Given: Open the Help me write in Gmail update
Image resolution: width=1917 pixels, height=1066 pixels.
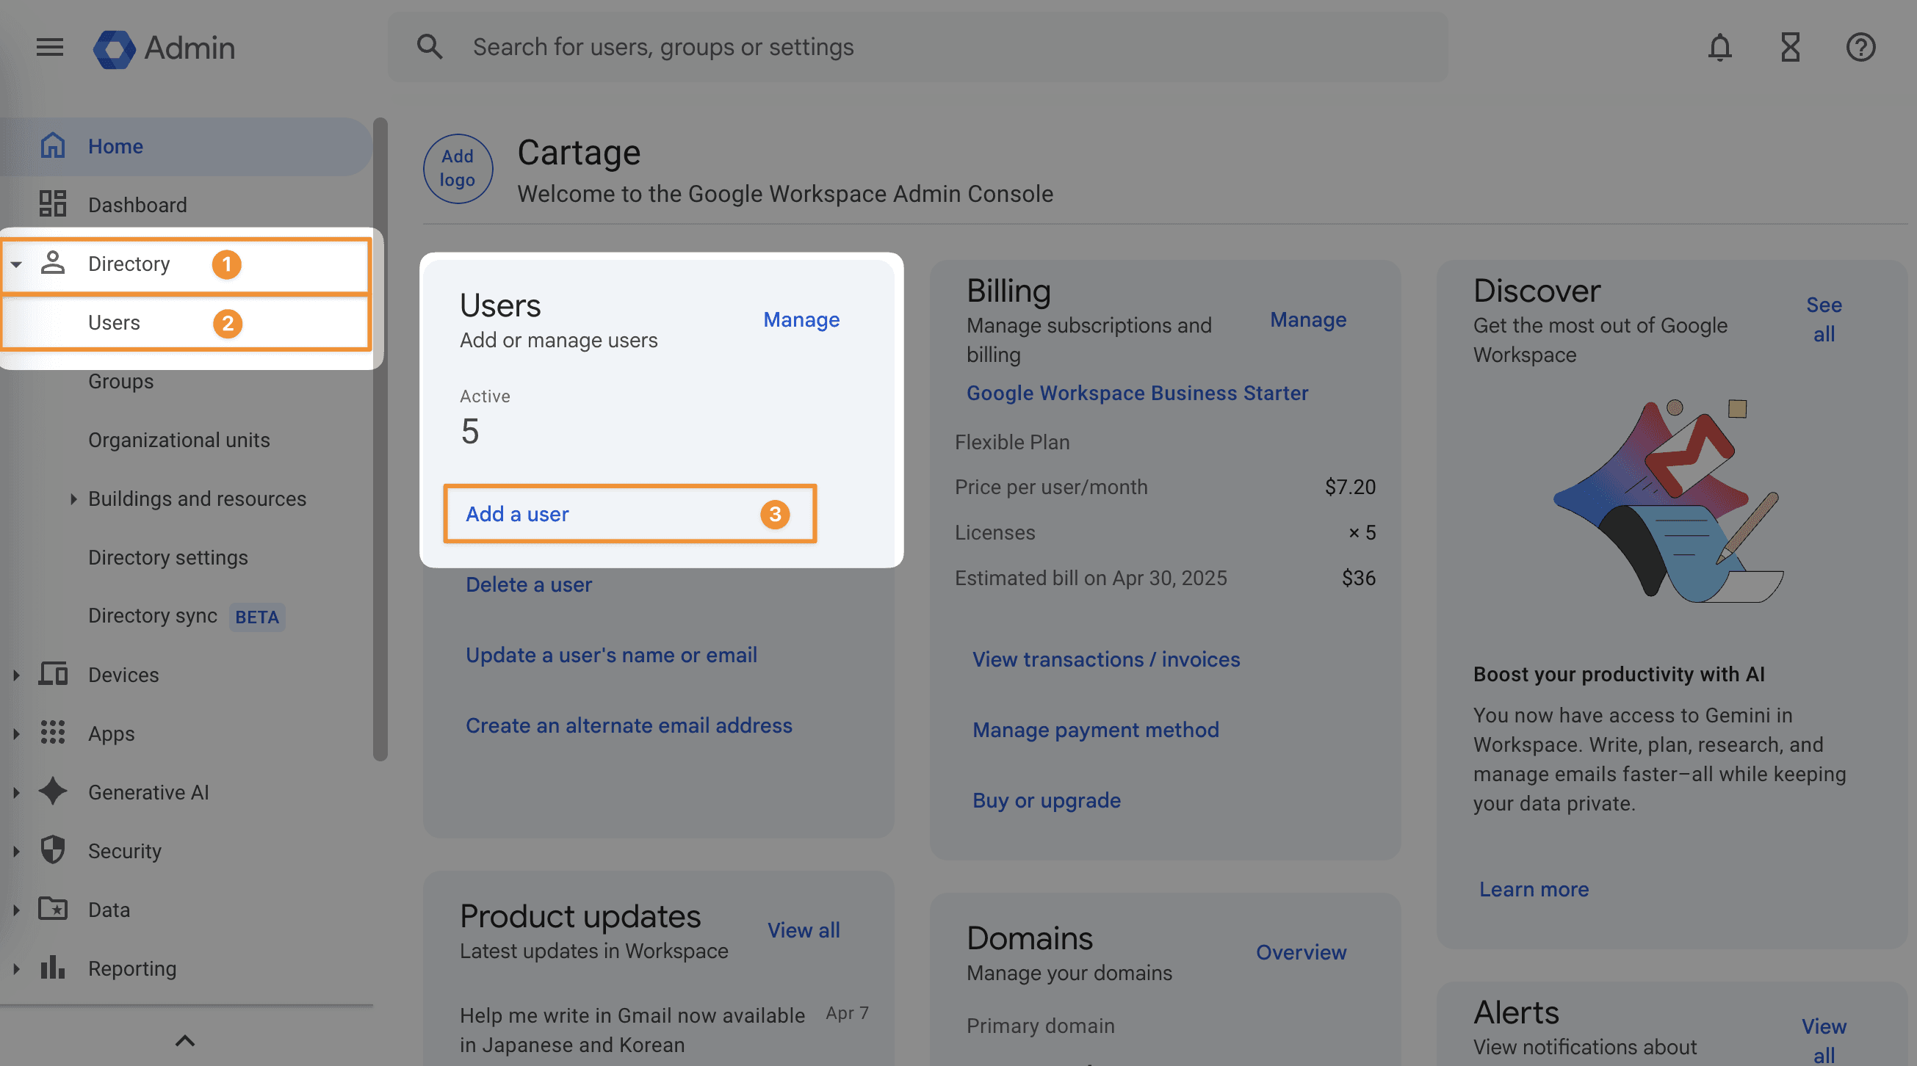Looking at the screenshot, I should [632, 1029].
